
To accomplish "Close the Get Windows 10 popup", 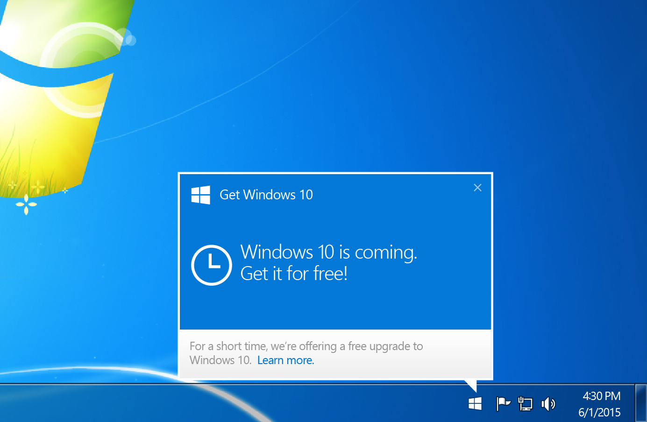I will [477, 188].
